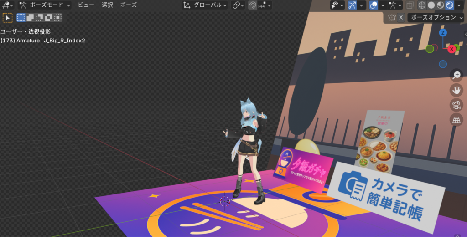The image size is (467, 250).
Task: Open the pivot point dropdown
Action: tap(238, 5)
